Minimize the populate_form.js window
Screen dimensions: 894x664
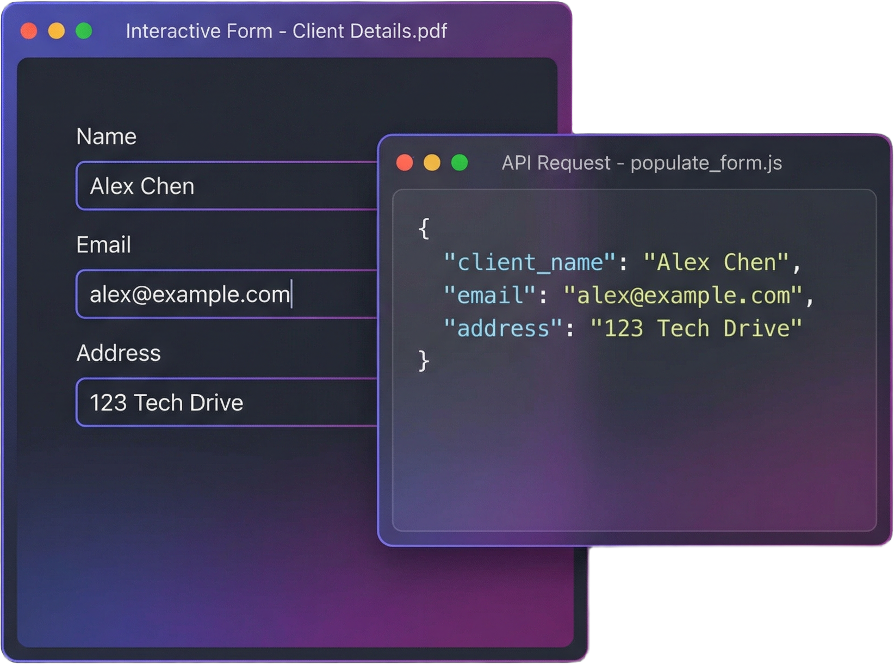coord(432,163)
